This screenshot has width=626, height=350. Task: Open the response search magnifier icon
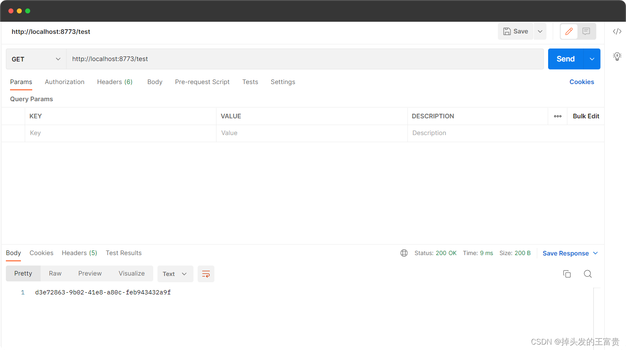588,274
